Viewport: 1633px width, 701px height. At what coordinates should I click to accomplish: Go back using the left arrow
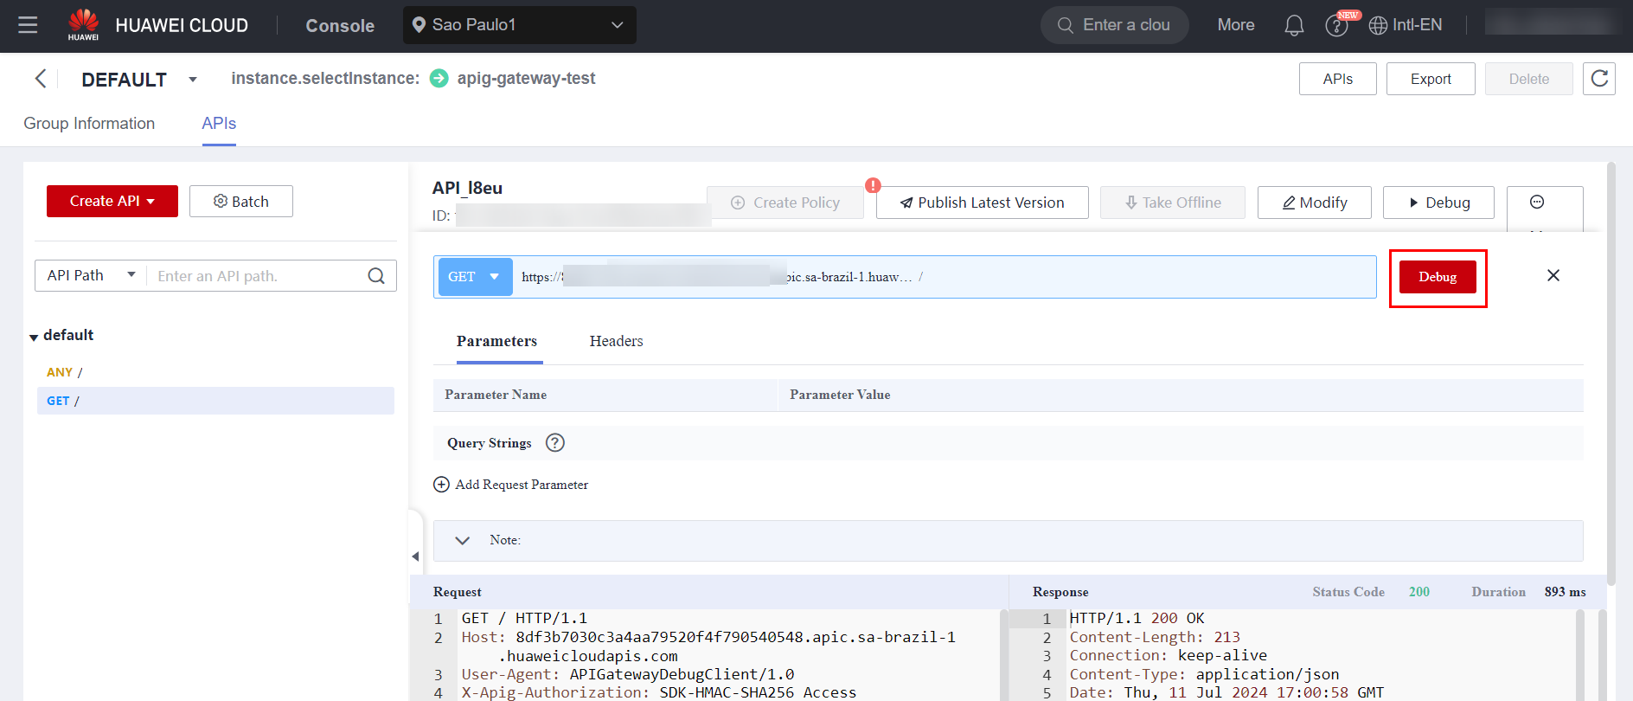coord(41,79)
